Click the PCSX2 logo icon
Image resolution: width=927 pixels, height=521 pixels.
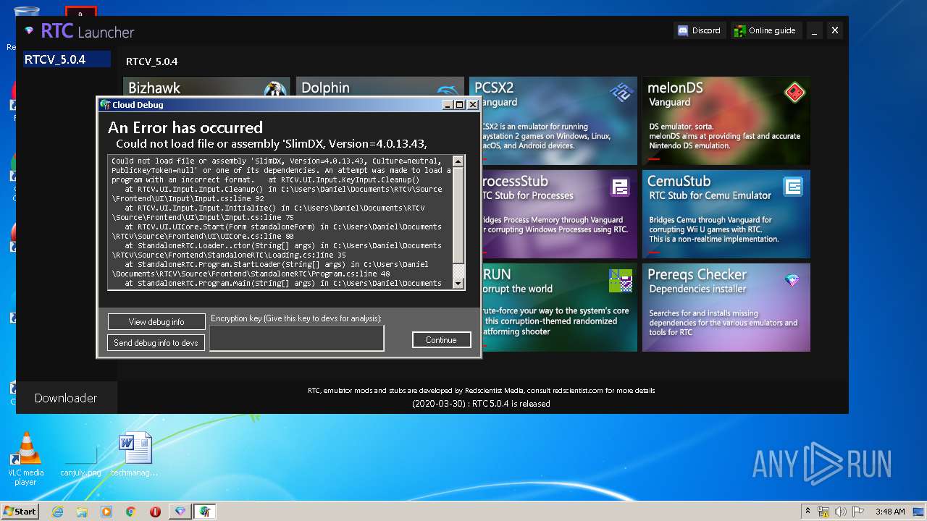(621, 92)
